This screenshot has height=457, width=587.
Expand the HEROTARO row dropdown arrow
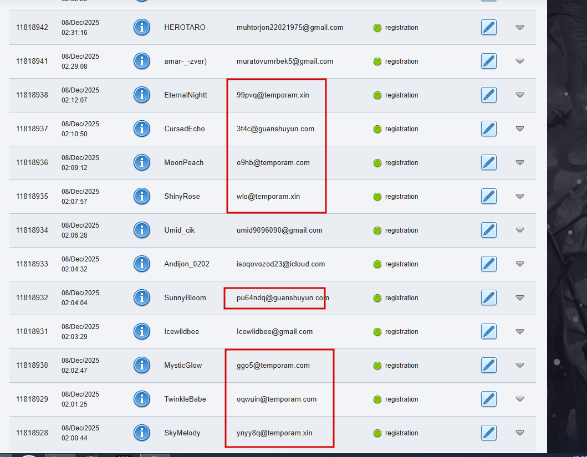pyautogui.click(x=519, y=27)
